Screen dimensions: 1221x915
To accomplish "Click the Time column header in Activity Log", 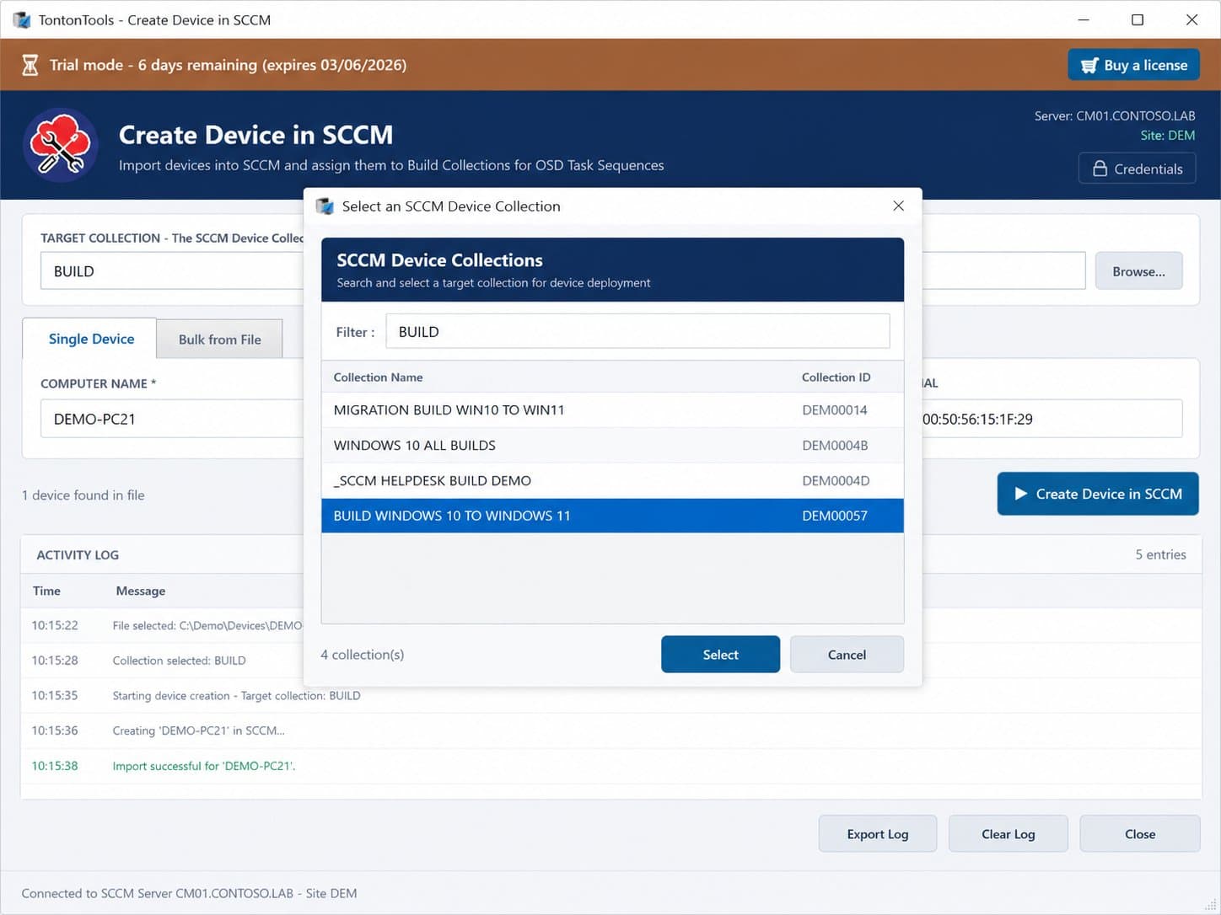I will (x=46, y=591).
